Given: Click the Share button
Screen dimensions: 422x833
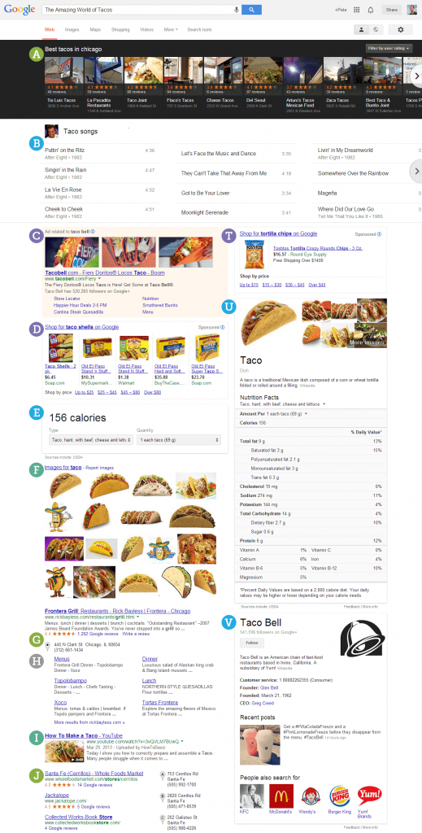Looking at the screenshot, I should tap(392, 10).
